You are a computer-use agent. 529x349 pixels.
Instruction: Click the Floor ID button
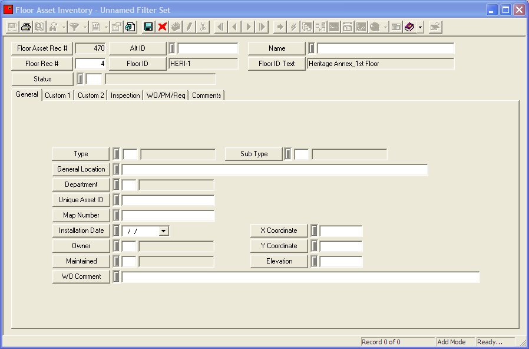138,64
